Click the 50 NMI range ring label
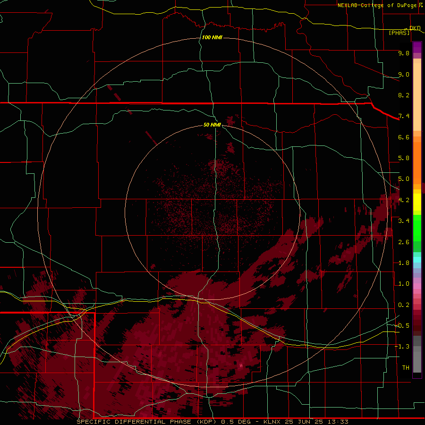Viewport: 425px width, 425px height. click(x=212, y=125)
